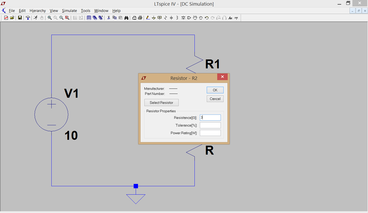The height and width of the screenshot is (213, 368).
Task: Click the voltage source circle symbol
Action: coord(51,115)
